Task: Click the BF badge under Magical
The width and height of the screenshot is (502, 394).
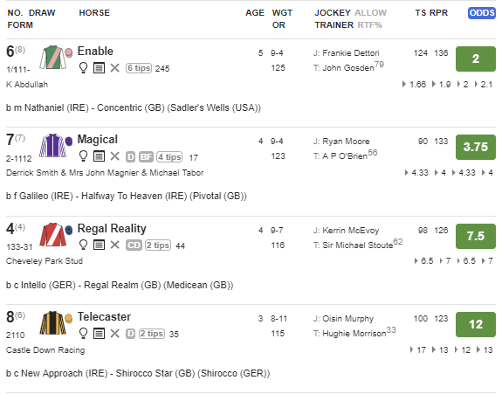Action: tap(146, 157)
